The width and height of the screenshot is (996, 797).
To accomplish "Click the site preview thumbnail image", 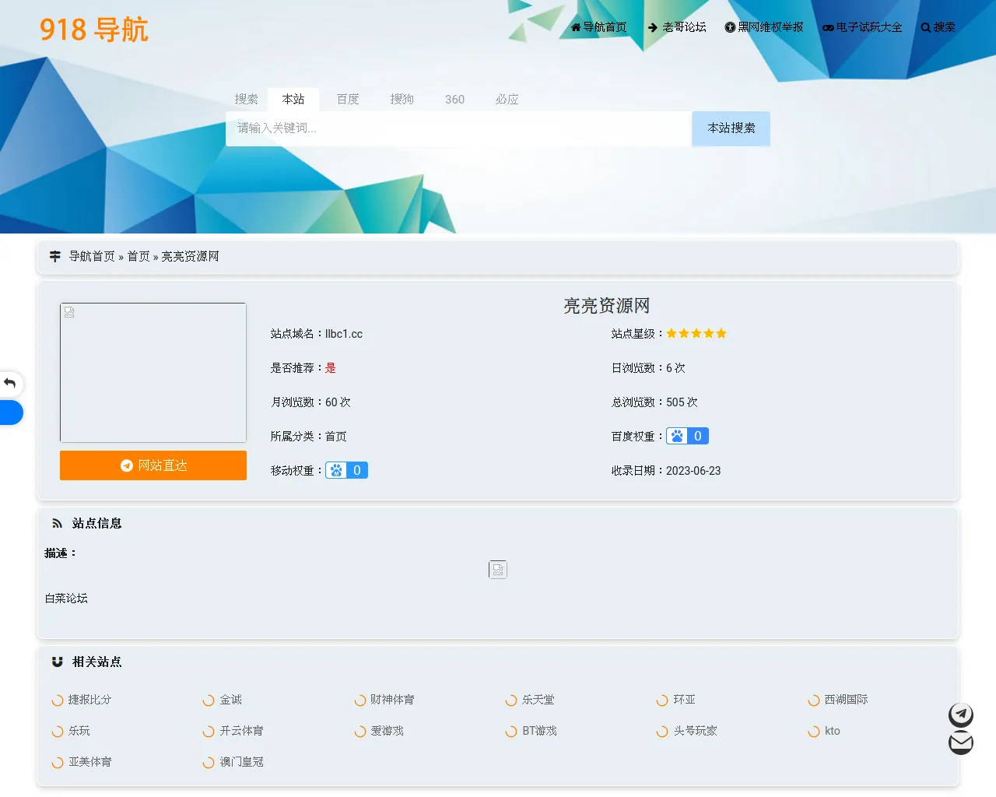I will pos(153,373).
